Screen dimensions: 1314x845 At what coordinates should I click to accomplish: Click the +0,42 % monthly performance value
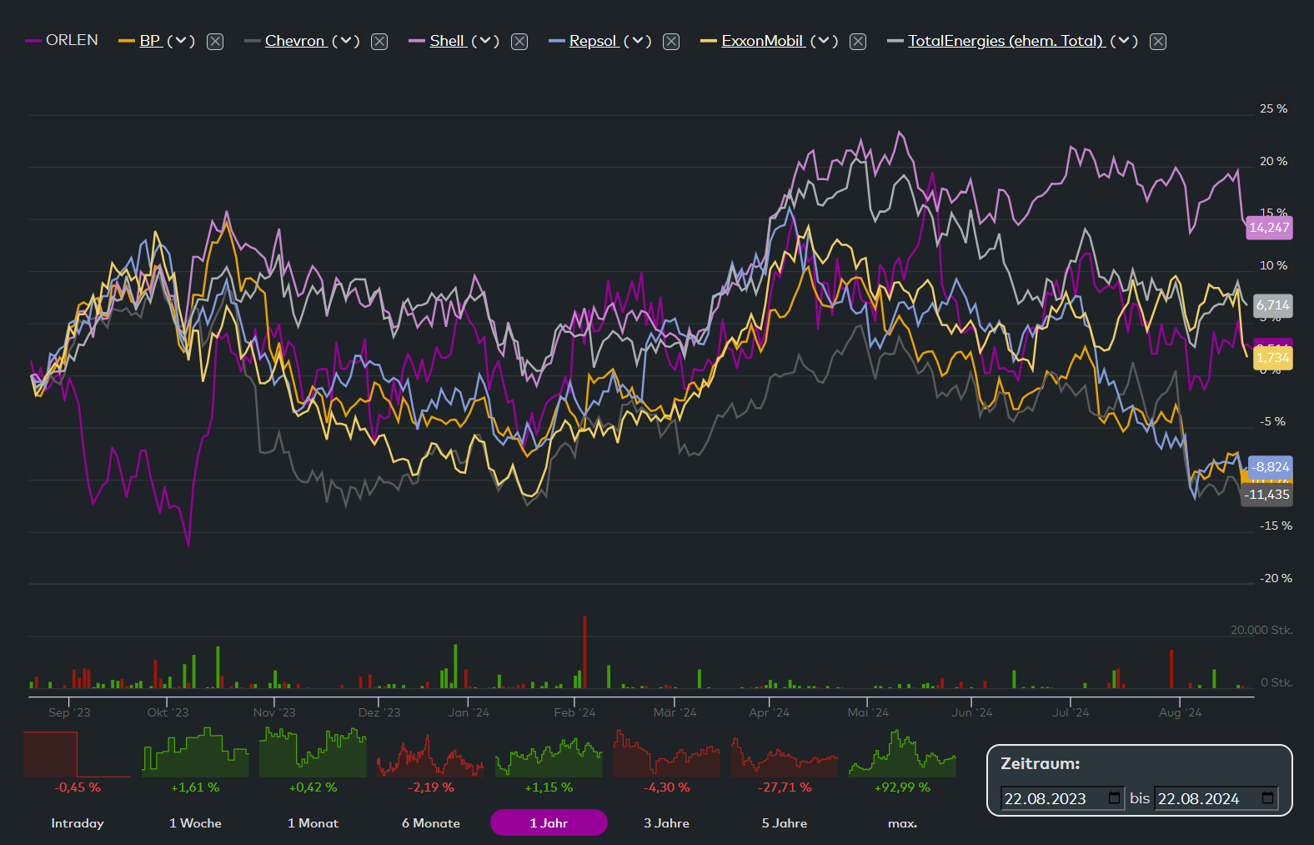click(x=313, y=787)
